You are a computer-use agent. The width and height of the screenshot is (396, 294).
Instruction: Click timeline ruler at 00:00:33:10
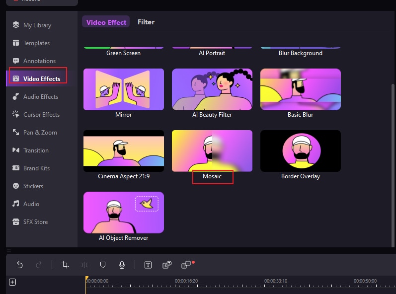pyautogui.click(x=276, y=281)
